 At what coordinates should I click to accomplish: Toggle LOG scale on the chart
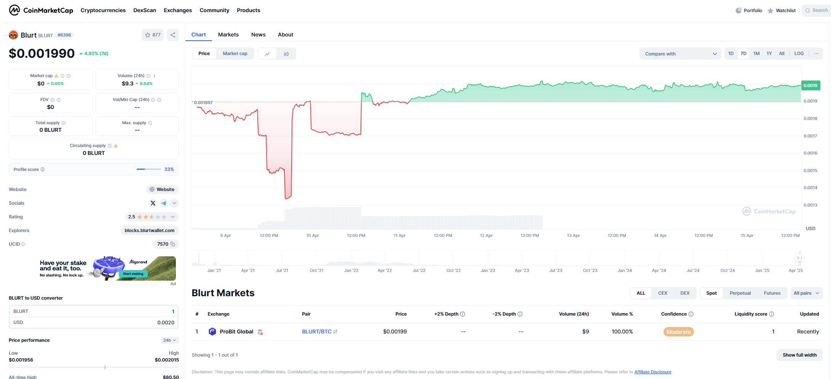click(799, 54)
